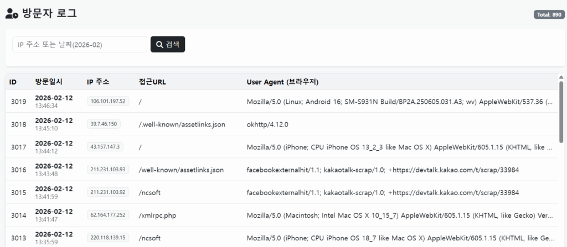Image resolution: width=567 pixels, height=247 pixels.
Task: Click the 방문일시 column header
Action: (x=49, y=82)
